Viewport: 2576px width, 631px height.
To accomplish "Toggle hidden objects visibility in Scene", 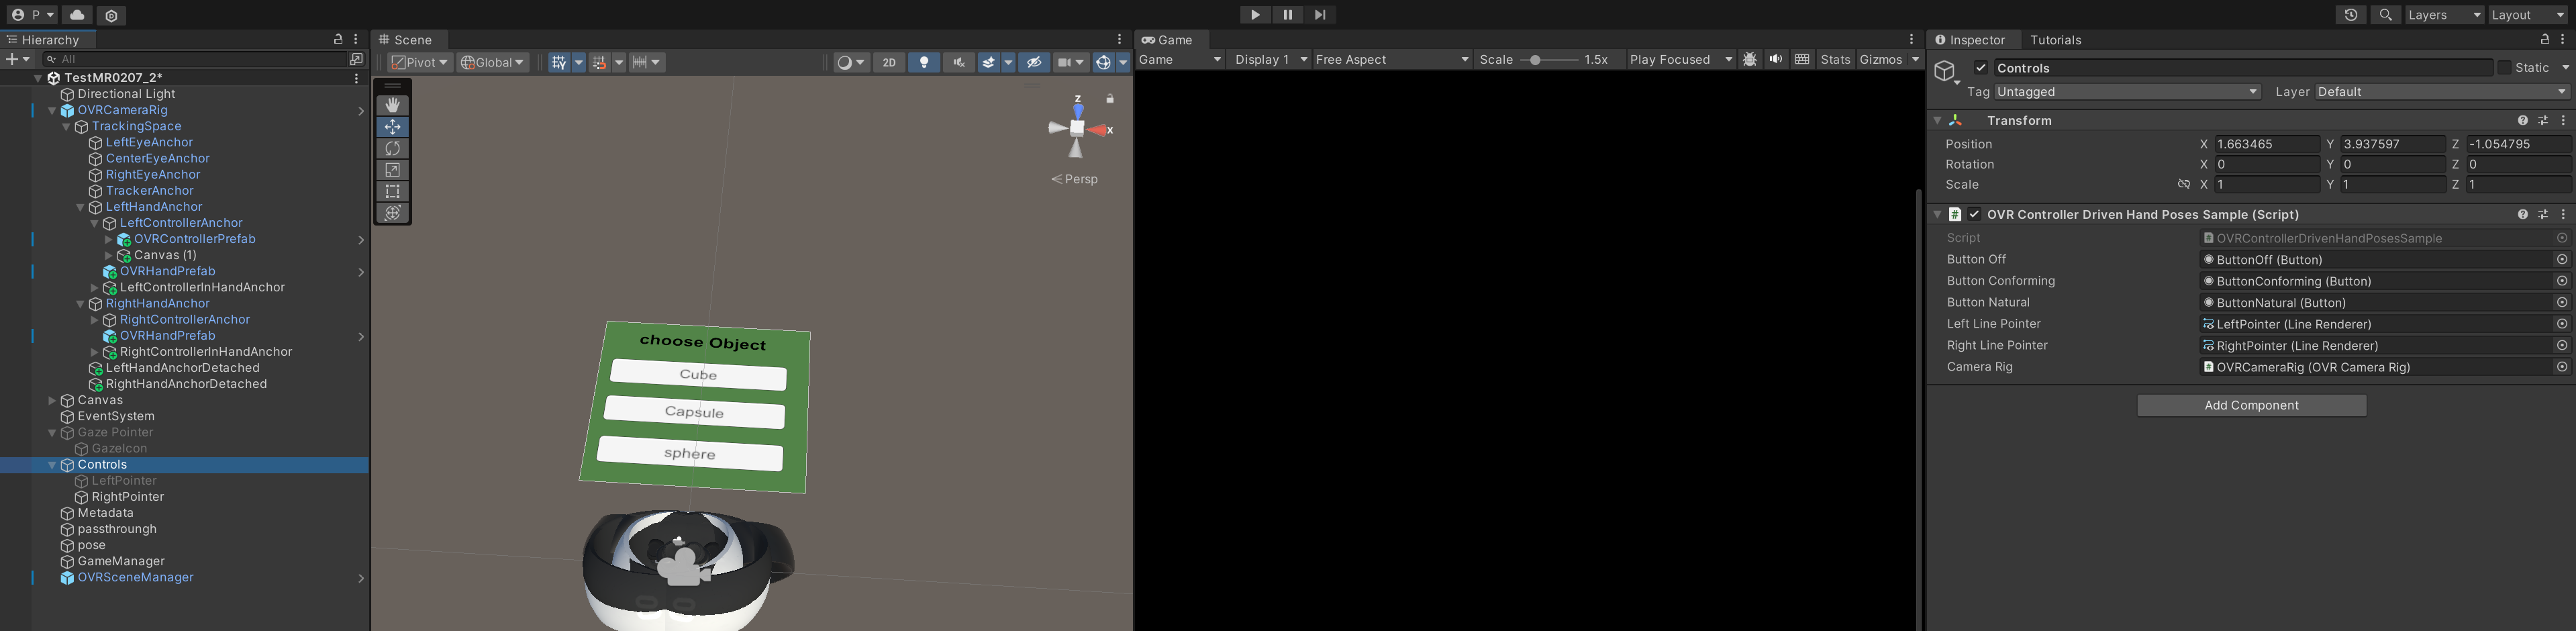I will [1034, 62].
